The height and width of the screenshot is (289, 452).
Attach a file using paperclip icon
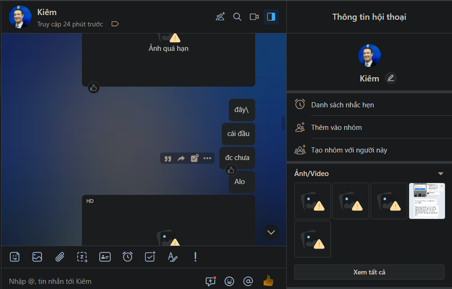[60, 257]
